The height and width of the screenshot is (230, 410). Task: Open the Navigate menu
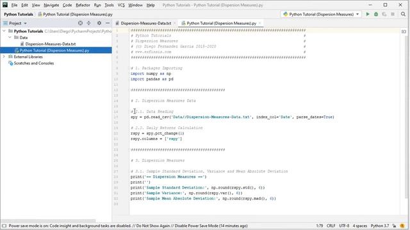51,5
